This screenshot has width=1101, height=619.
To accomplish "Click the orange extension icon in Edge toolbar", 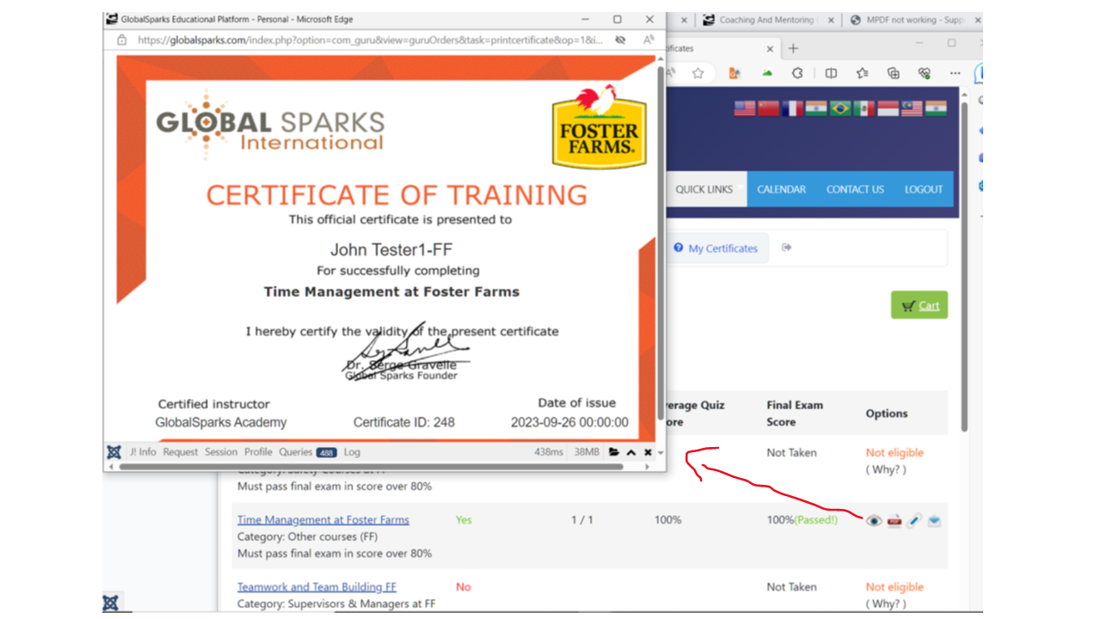I will (x=735, y=73).
